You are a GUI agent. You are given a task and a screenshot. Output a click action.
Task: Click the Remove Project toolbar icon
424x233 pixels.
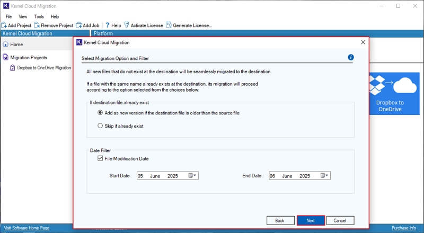(37, 25)
